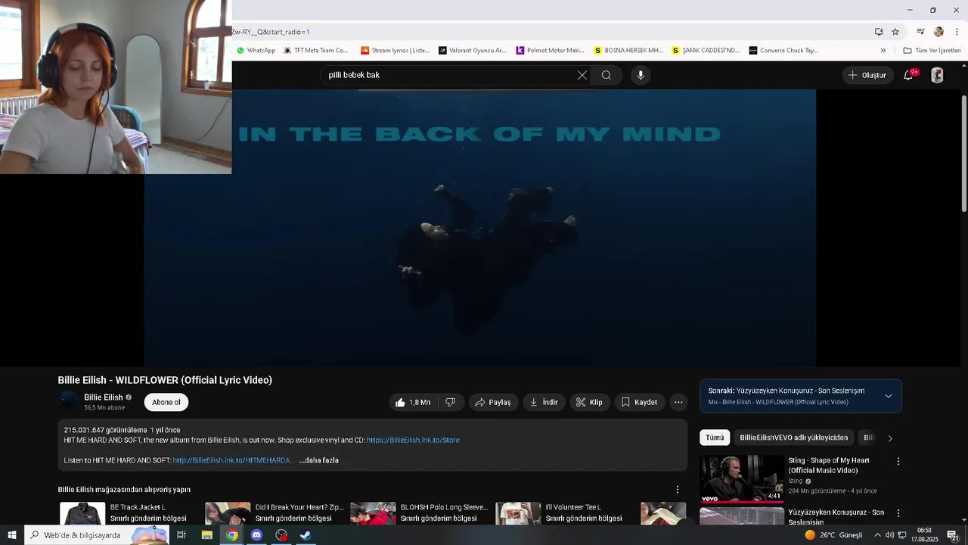Open Chrome three-dot menu
Viewport: 968px width, 545px height.
point(957,32)
